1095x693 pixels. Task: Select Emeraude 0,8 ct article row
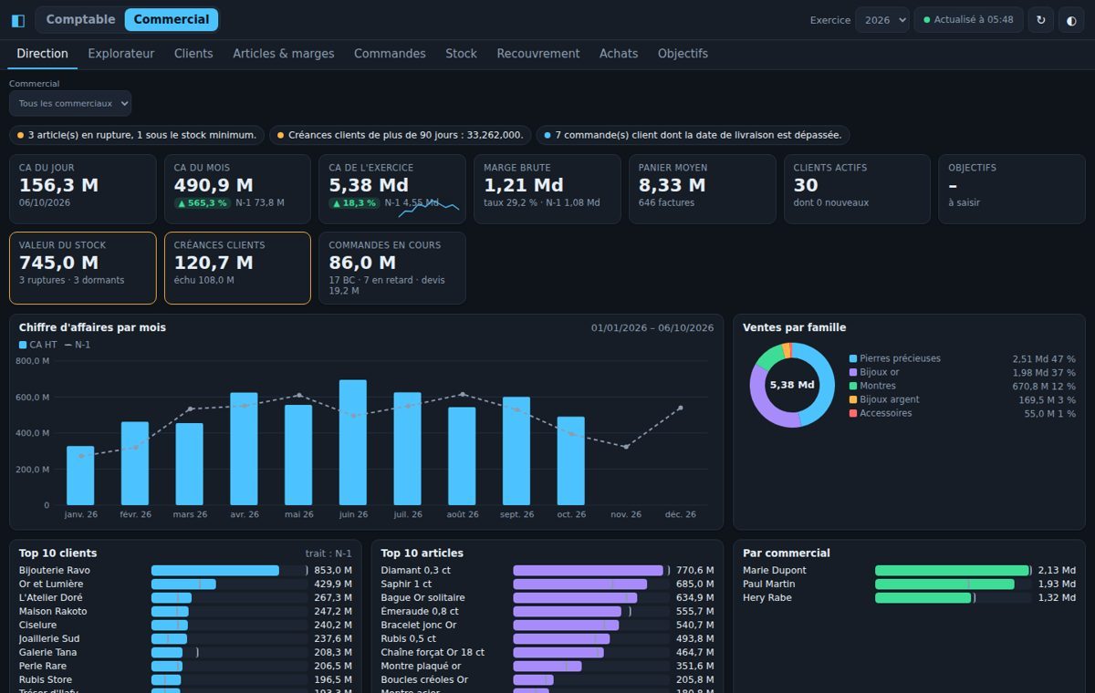point(547,612)
